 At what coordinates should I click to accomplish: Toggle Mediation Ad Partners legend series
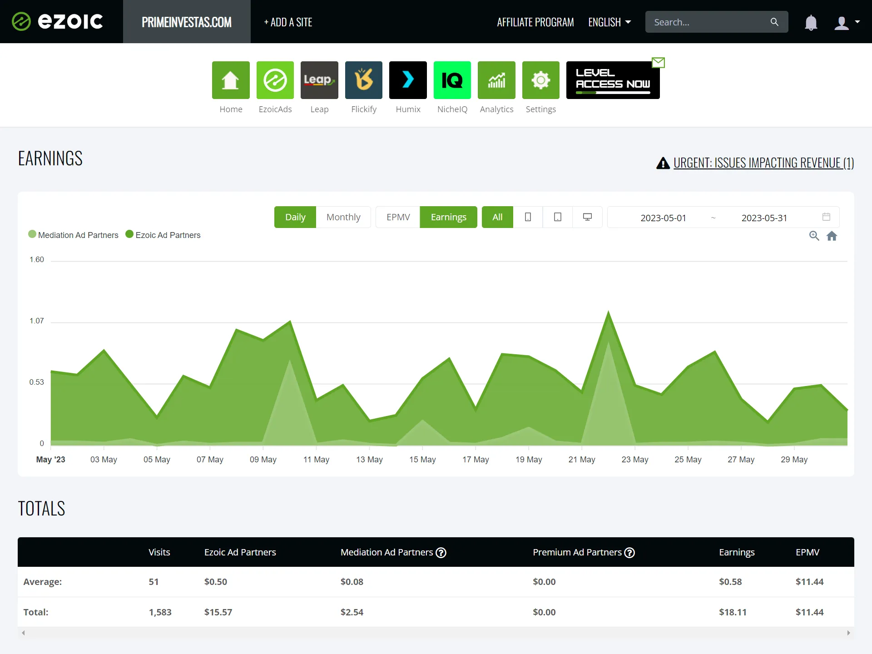tap(73, 235)
